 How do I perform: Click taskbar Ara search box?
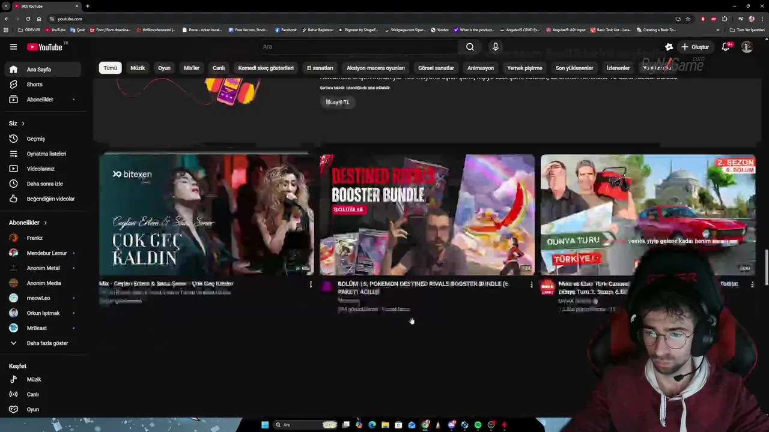pyautogui.click(x=305, y=425)
